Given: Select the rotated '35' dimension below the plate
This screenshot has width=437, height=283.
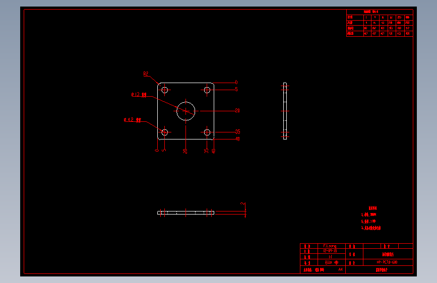Looking at the screenshot, I should [206, 151].
